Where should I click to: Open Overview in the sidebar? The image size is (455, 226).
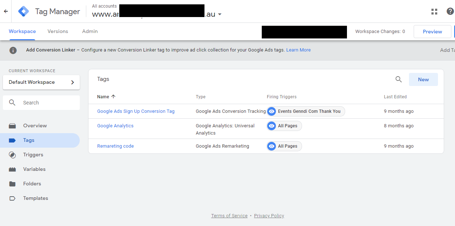[35, 126]
